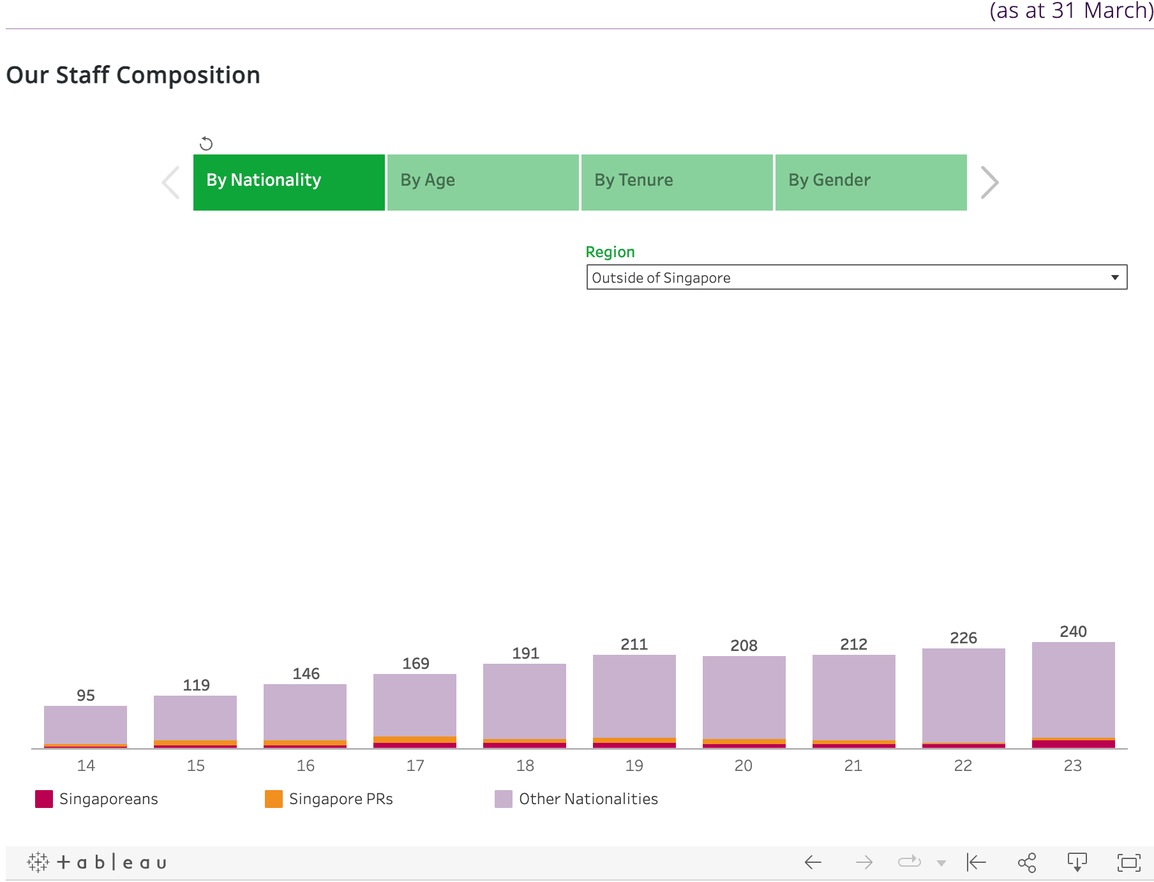
Task: Click the 211 total label
Action: pyautogui.click(x=634, y=645)
